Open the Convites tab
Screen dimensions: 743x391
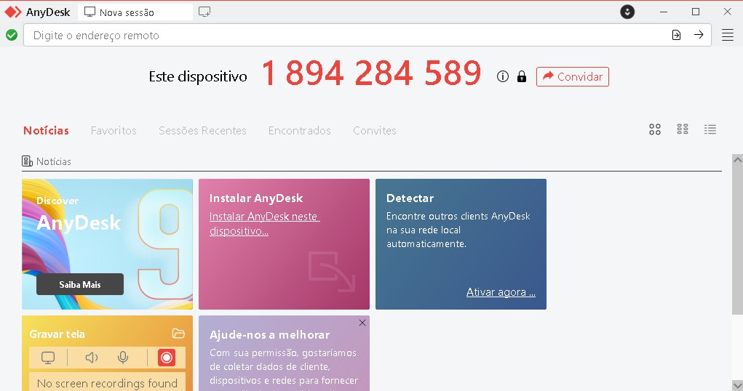click(374, 131)
